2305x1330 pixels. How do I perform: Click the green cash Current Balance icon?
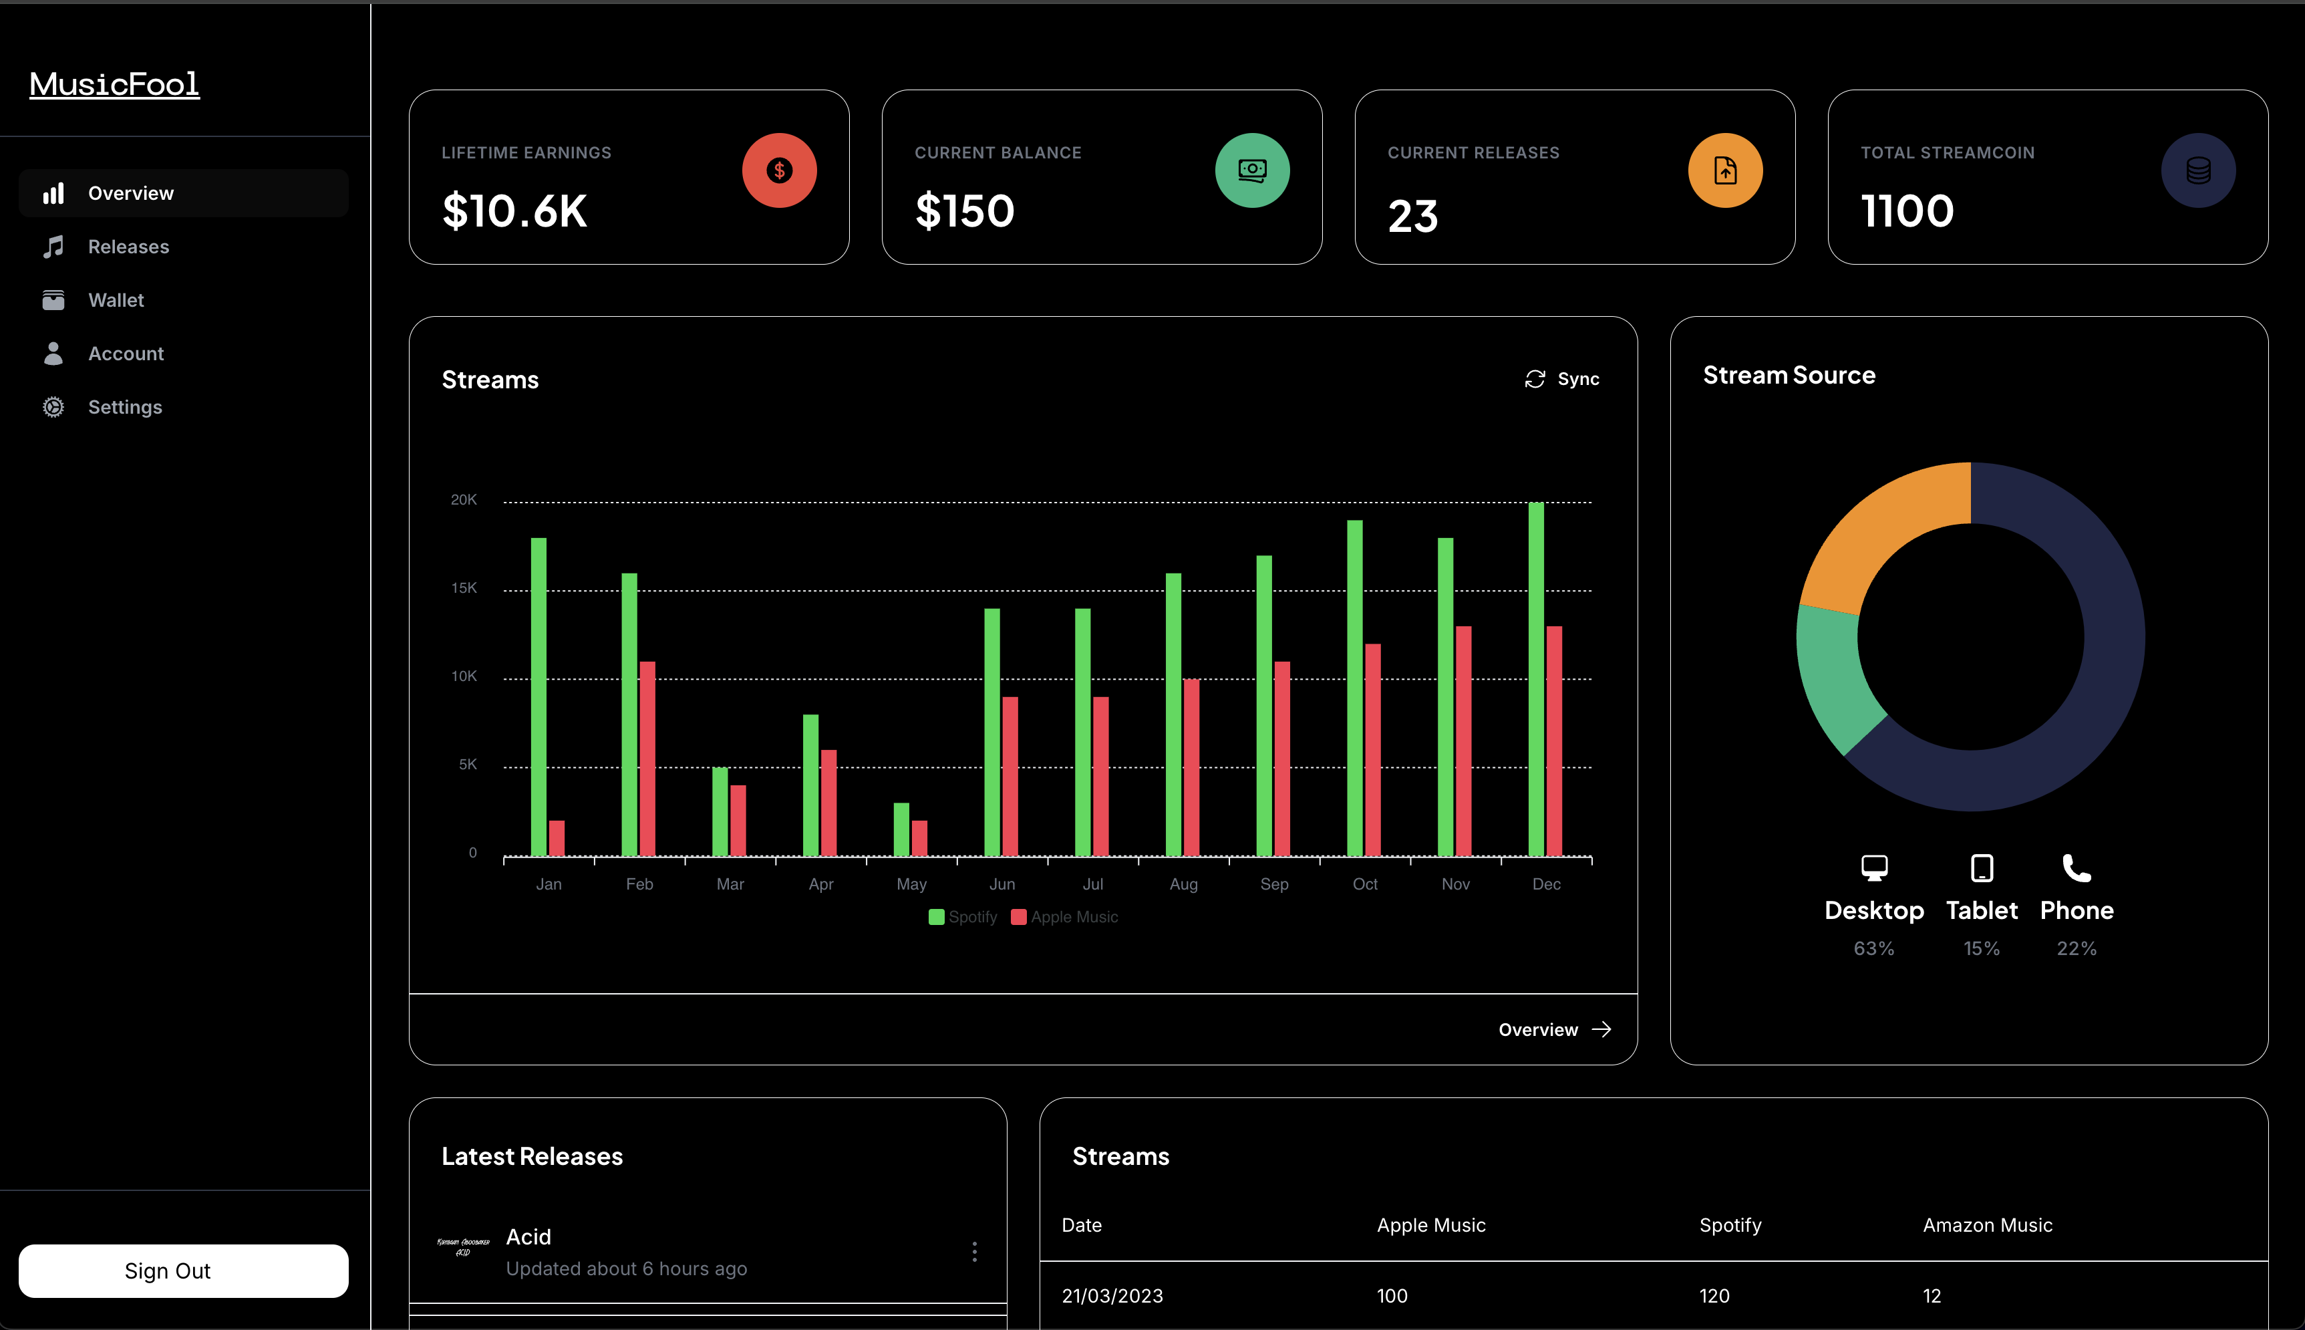point(1251,171)
